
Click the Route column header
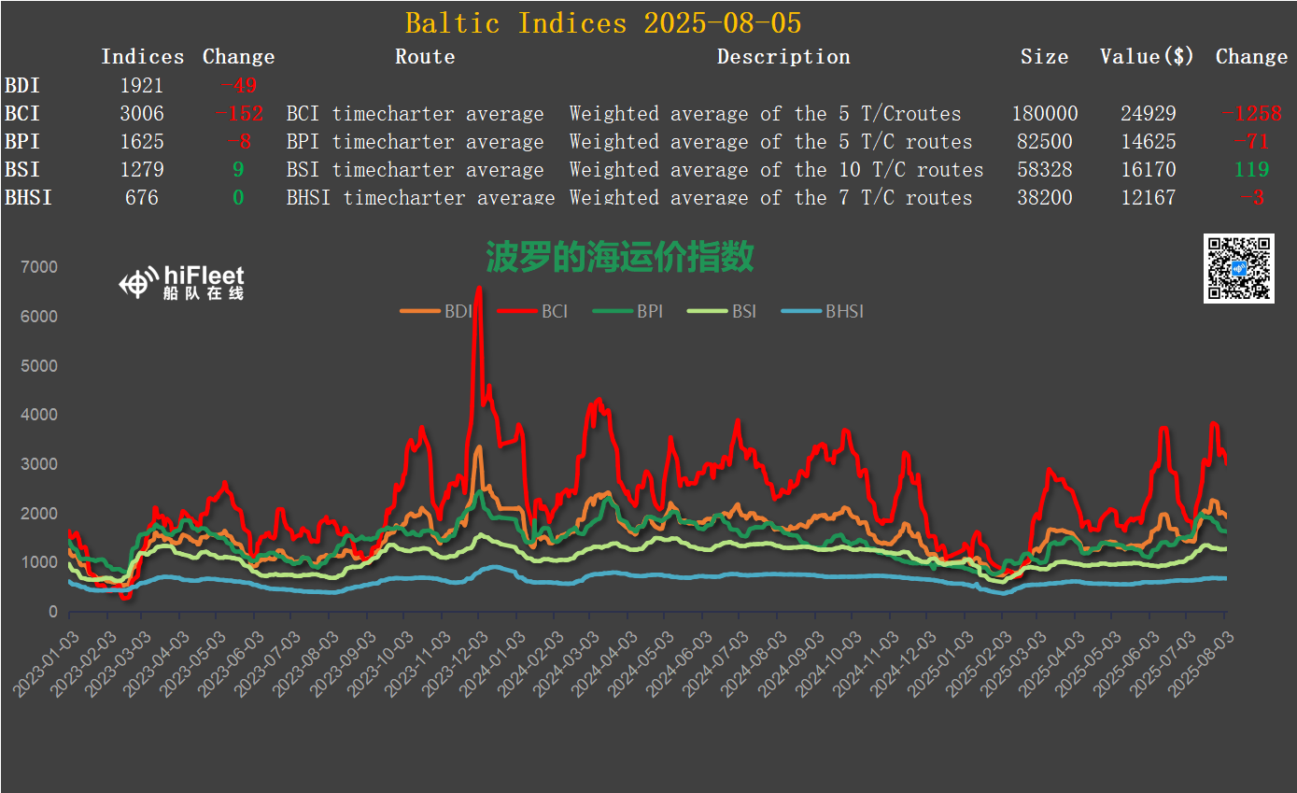click(x=425, y=57)
